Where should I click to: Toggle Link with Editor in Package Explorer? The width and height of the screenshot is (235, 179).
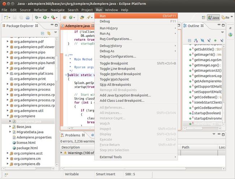point(49,33)
